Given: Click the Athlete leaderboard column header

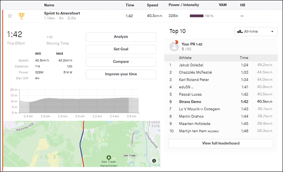Looking at the screenshot, I should (x=185, y=58).
